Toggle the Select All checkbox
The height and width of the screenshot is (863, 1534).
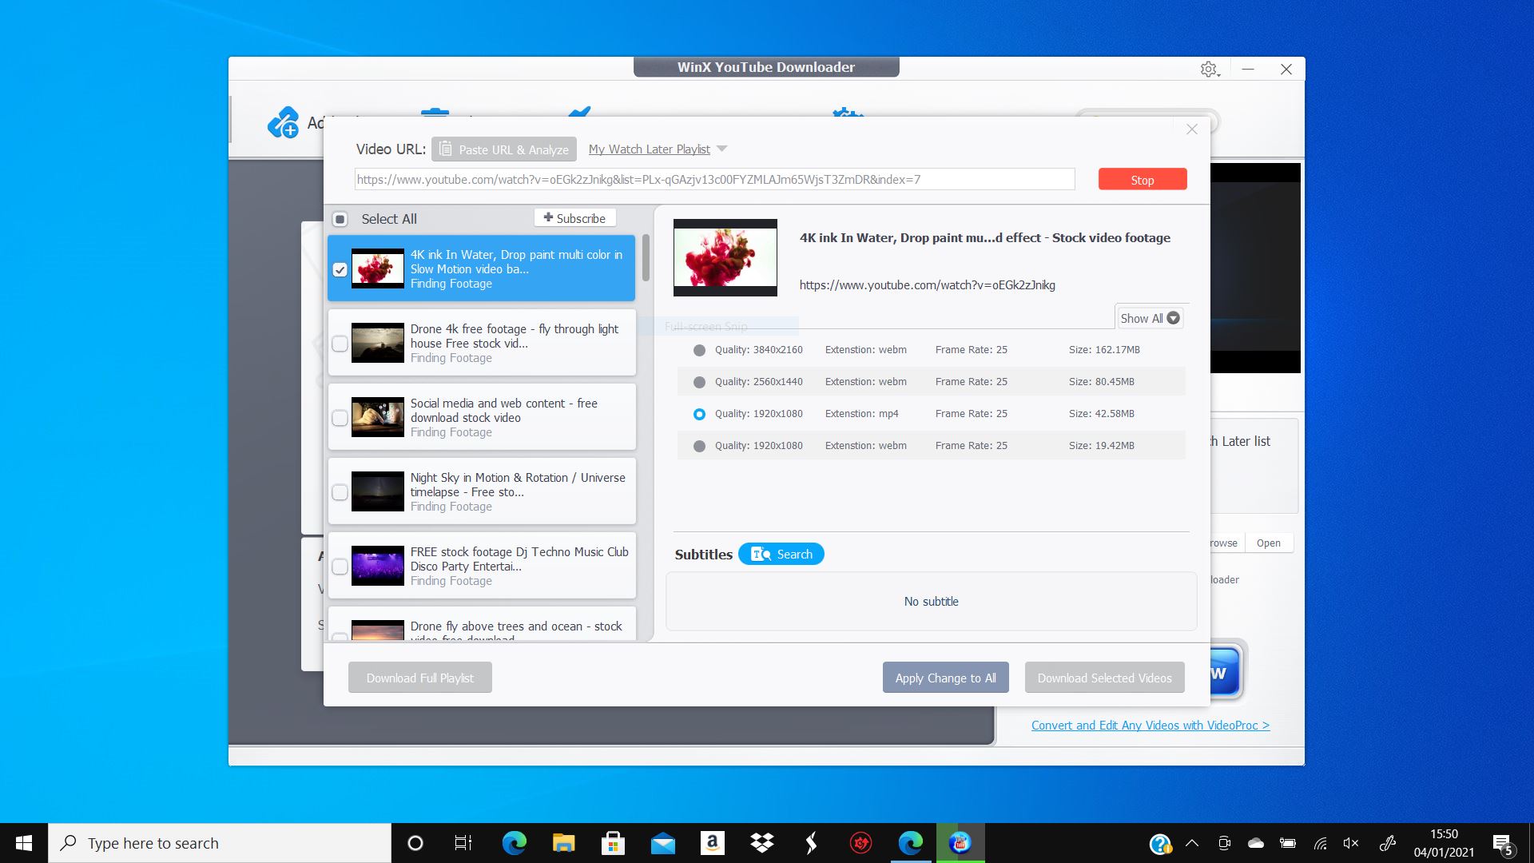click(340, 217)
